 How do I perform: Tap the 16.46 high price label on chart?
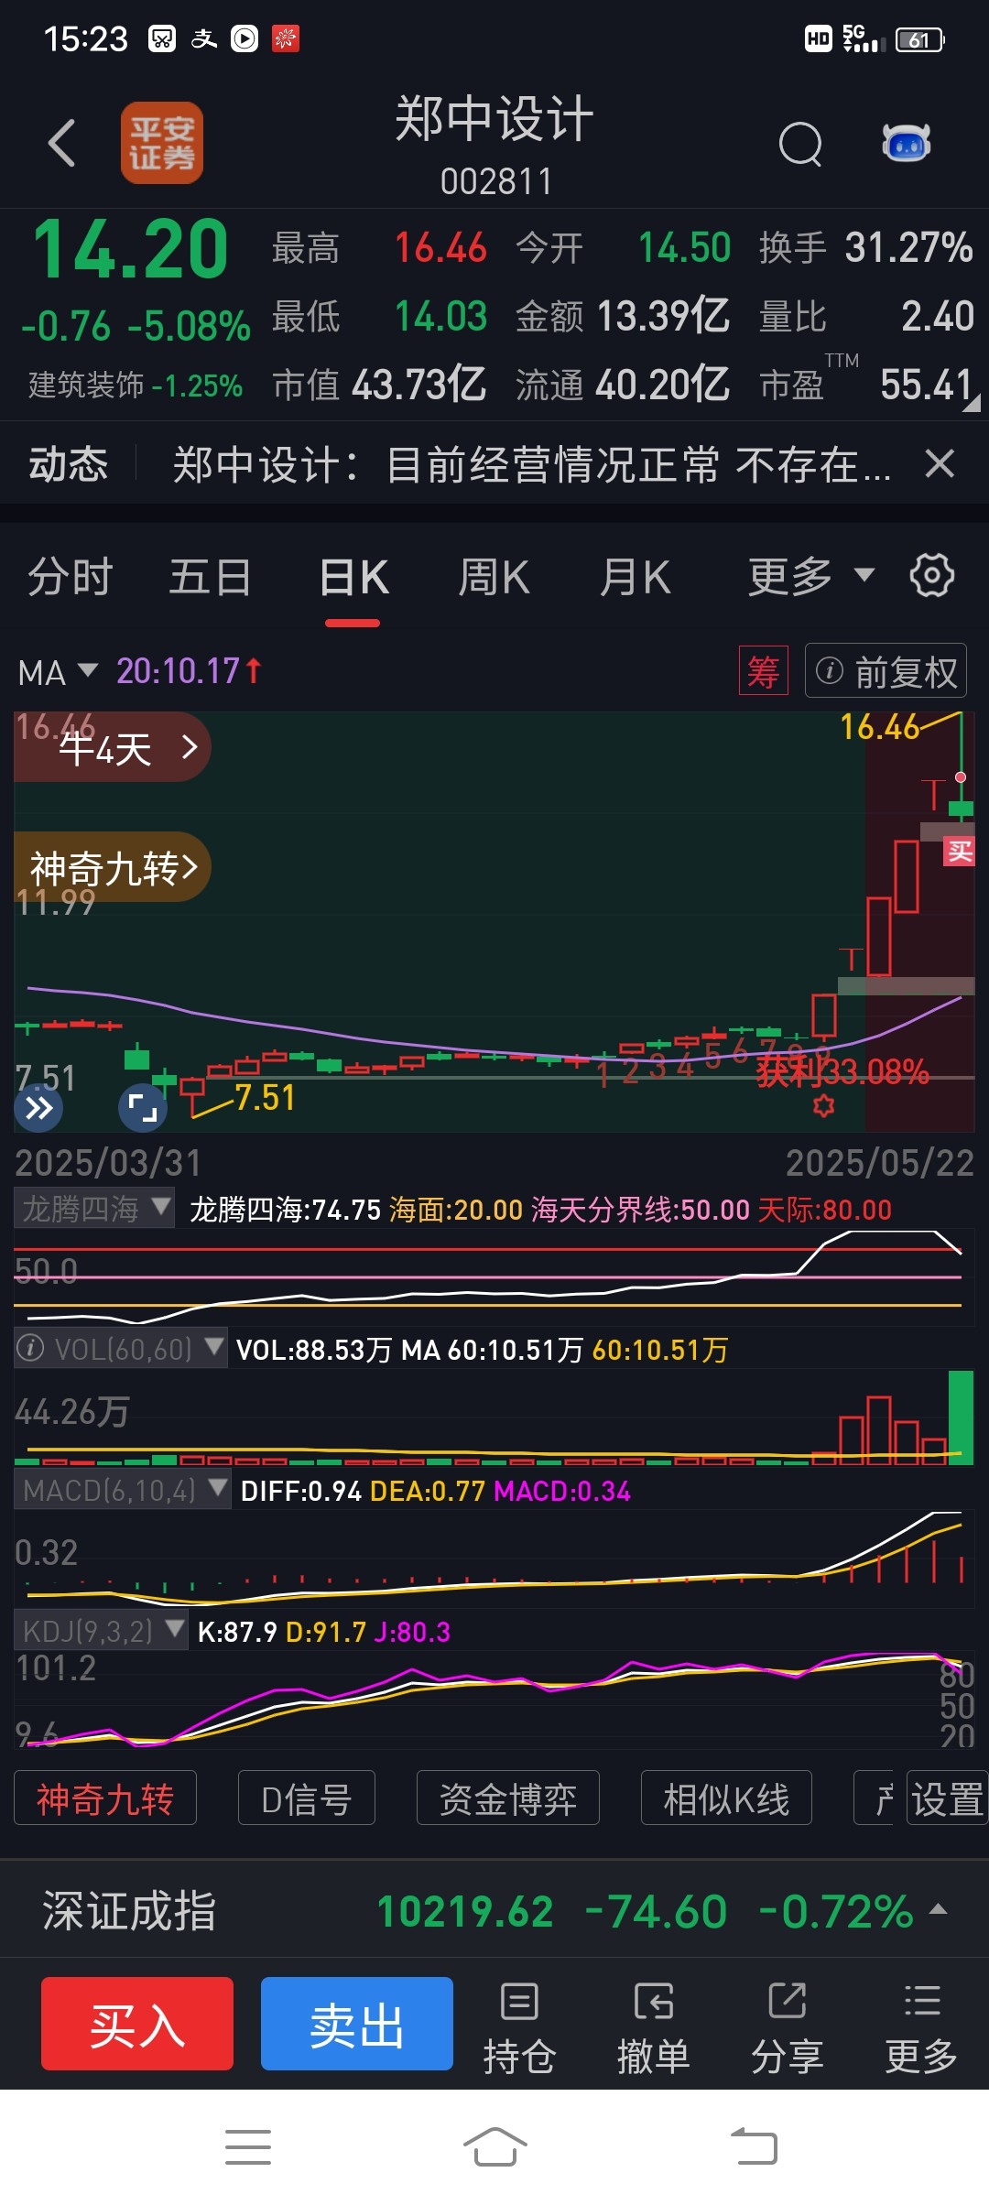(x=880, y=727)
